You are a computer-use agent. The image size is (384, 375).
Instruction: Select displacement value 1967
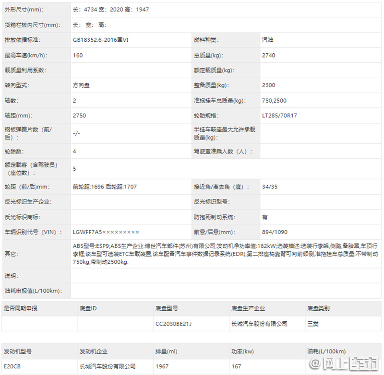click(162, 366)
